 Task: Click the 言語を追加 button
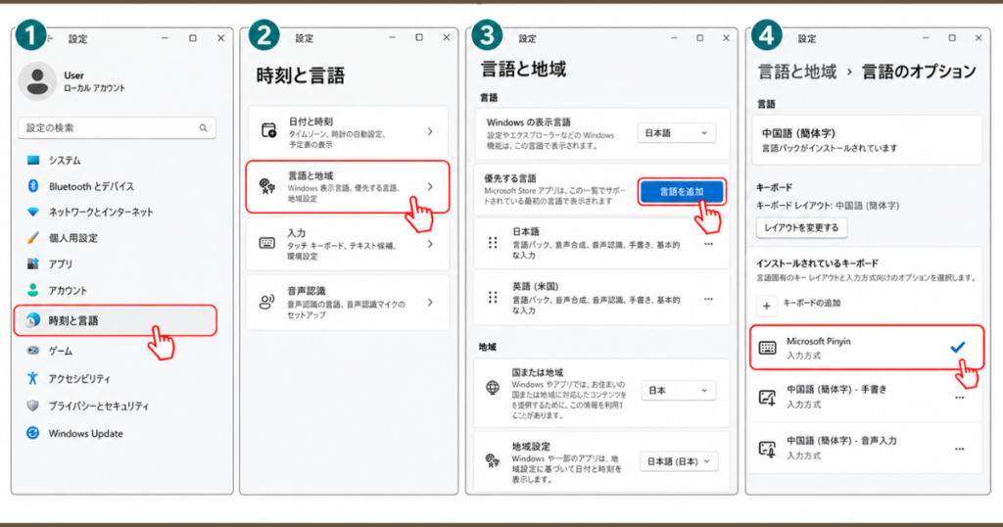[x=682, y=192]
